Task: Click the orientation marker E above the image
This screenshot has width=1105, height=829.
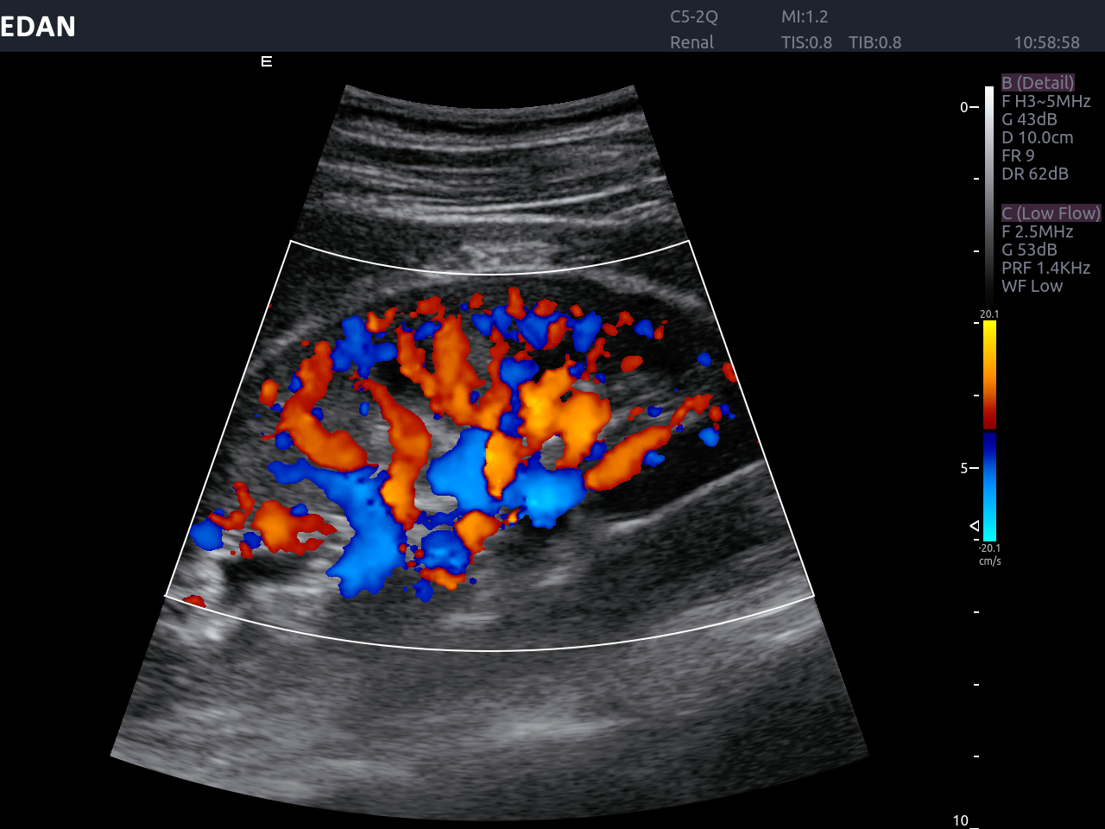Action: point(266,60)
